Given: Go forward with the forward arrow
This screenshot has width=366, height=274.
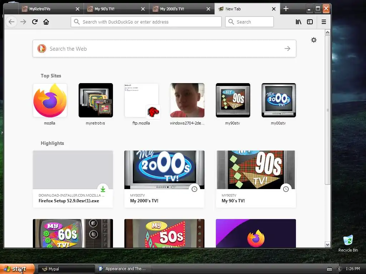Looking at the screenshot, I should (x=23, y=22).
